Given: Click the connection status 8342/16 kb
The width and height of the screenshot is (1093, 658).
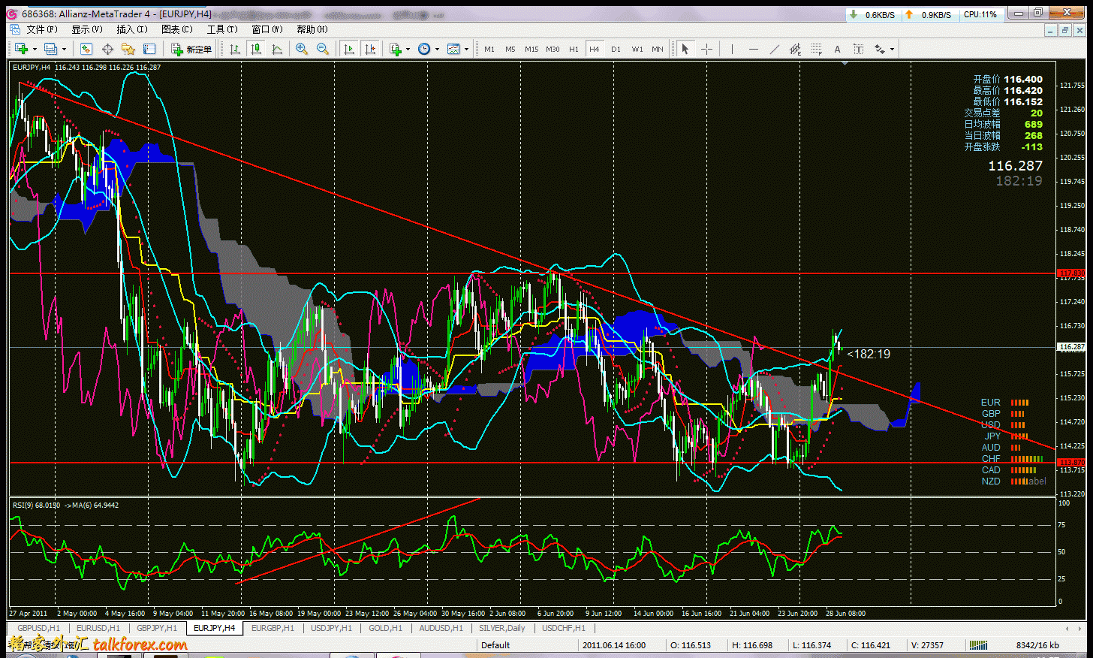Looking at the screenshot, I should coord(1037,645).
